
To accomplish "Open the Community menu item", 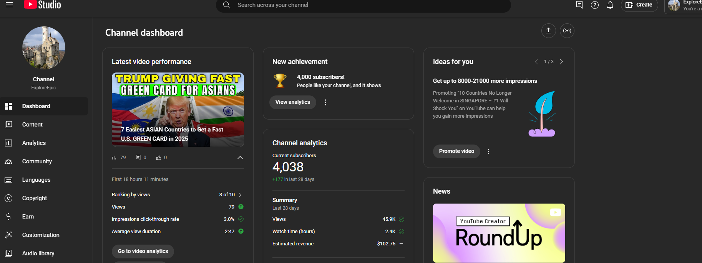I will tap(44, 161).
